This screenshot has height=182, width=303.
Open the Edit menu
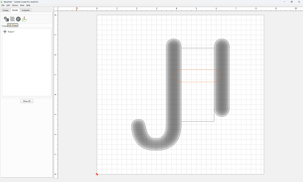point(8,5)
